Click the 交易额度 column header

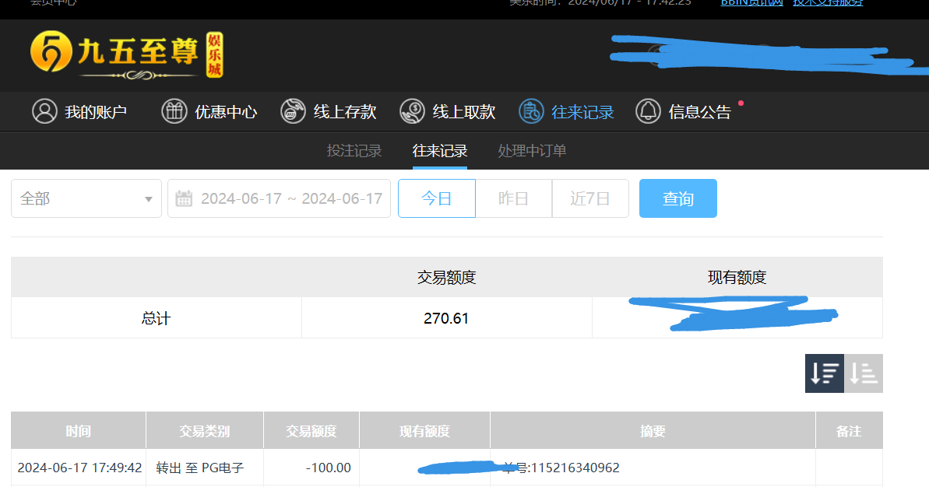pyautogui.click(x=311, y=431)
